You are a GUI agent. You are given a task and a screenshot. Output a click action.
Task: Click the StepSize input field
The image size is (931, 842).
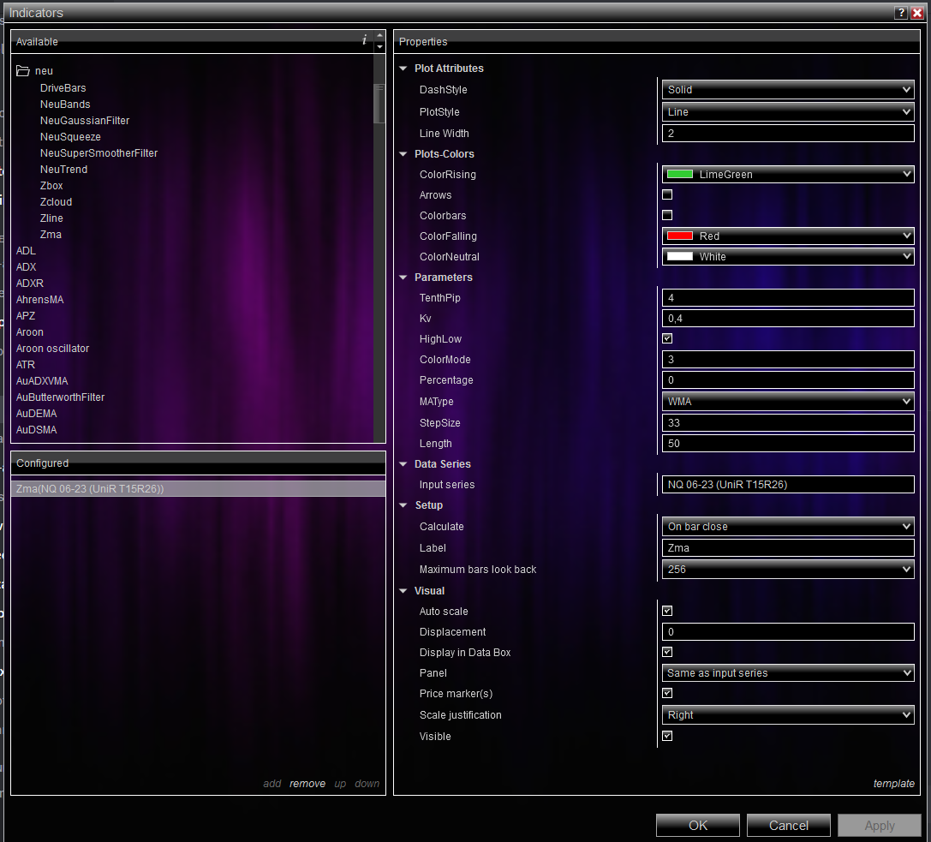pyautogui.click(x=788, y=423)
